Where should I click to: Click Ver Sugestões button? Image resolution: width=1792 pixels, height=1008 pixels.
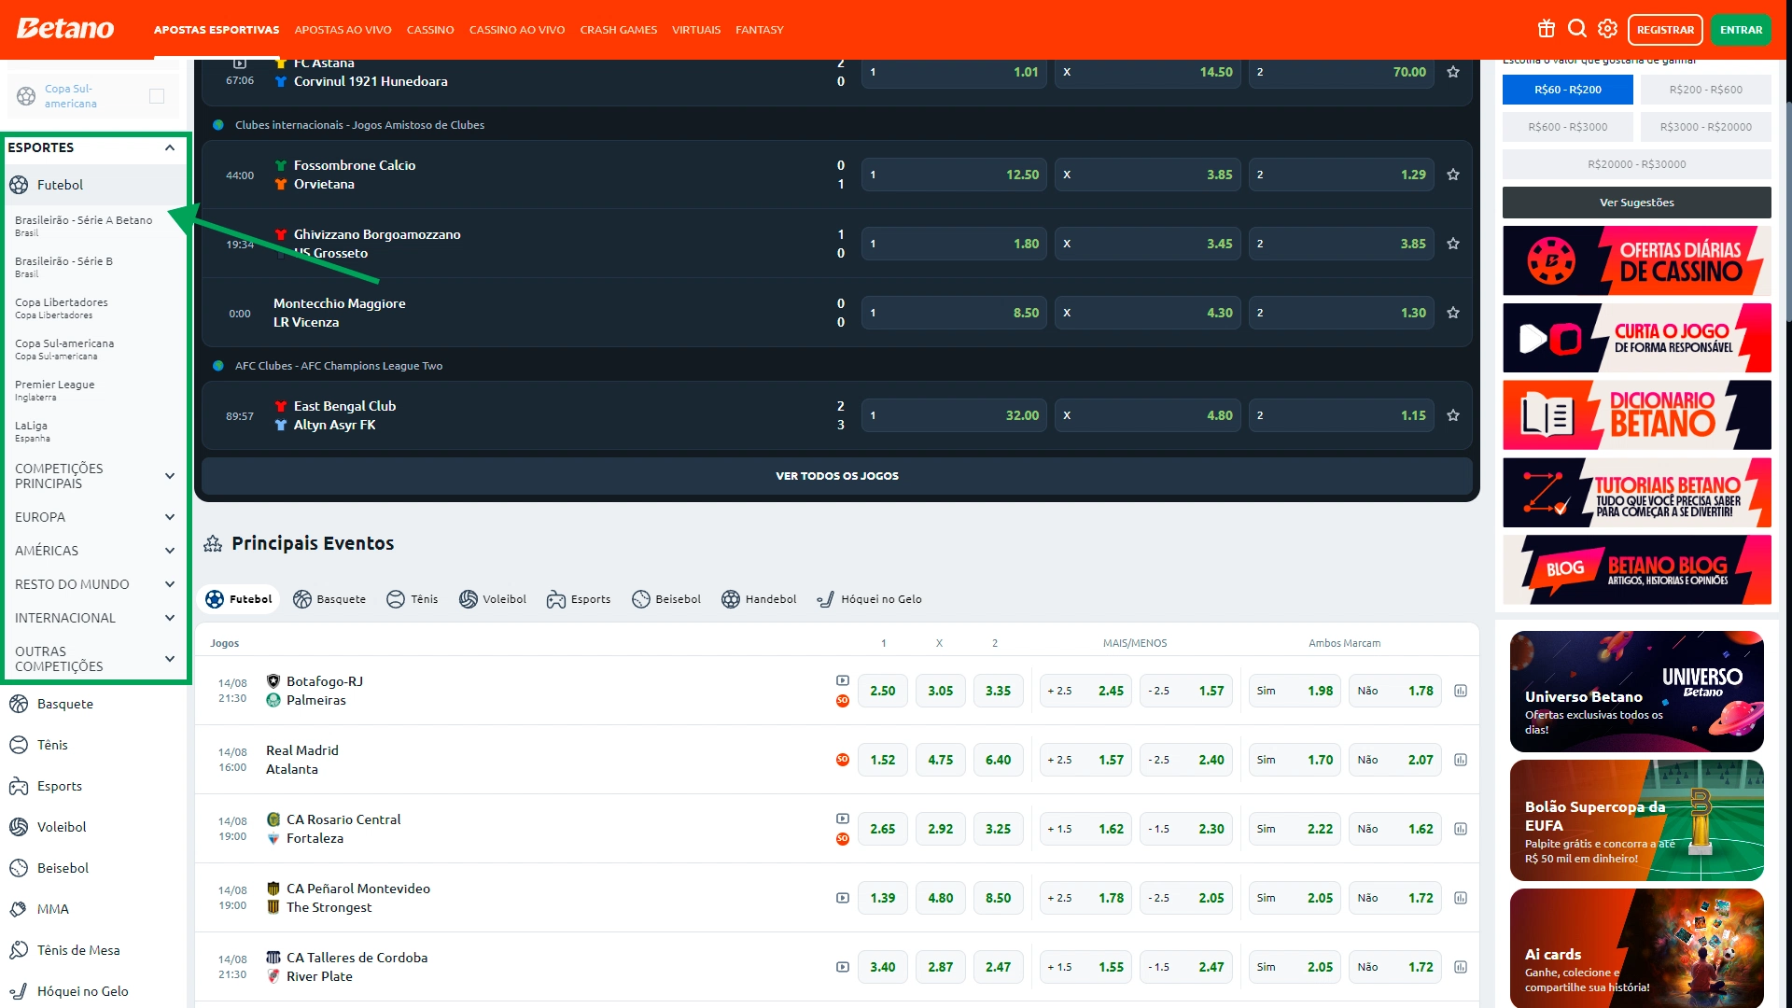[x=1637, y=203]
